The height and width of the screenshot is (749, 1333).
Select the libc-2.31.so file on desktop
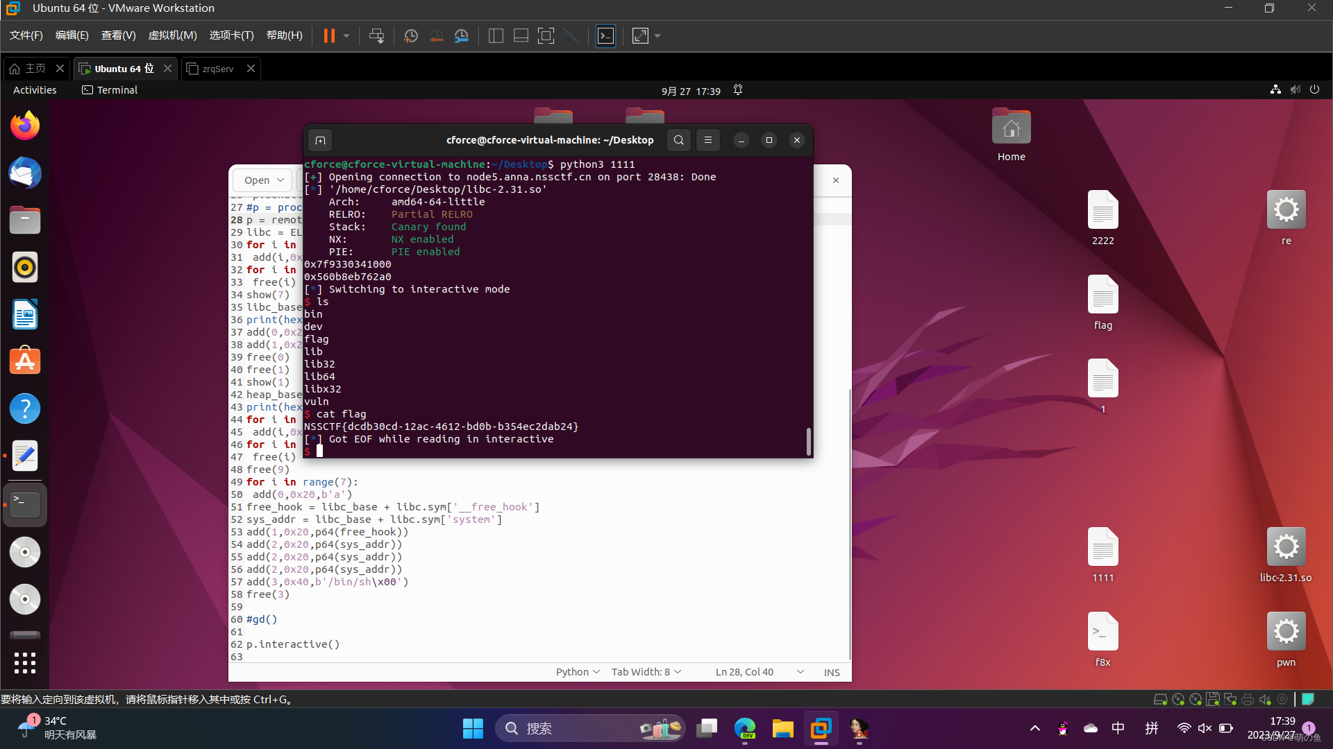1286,555
